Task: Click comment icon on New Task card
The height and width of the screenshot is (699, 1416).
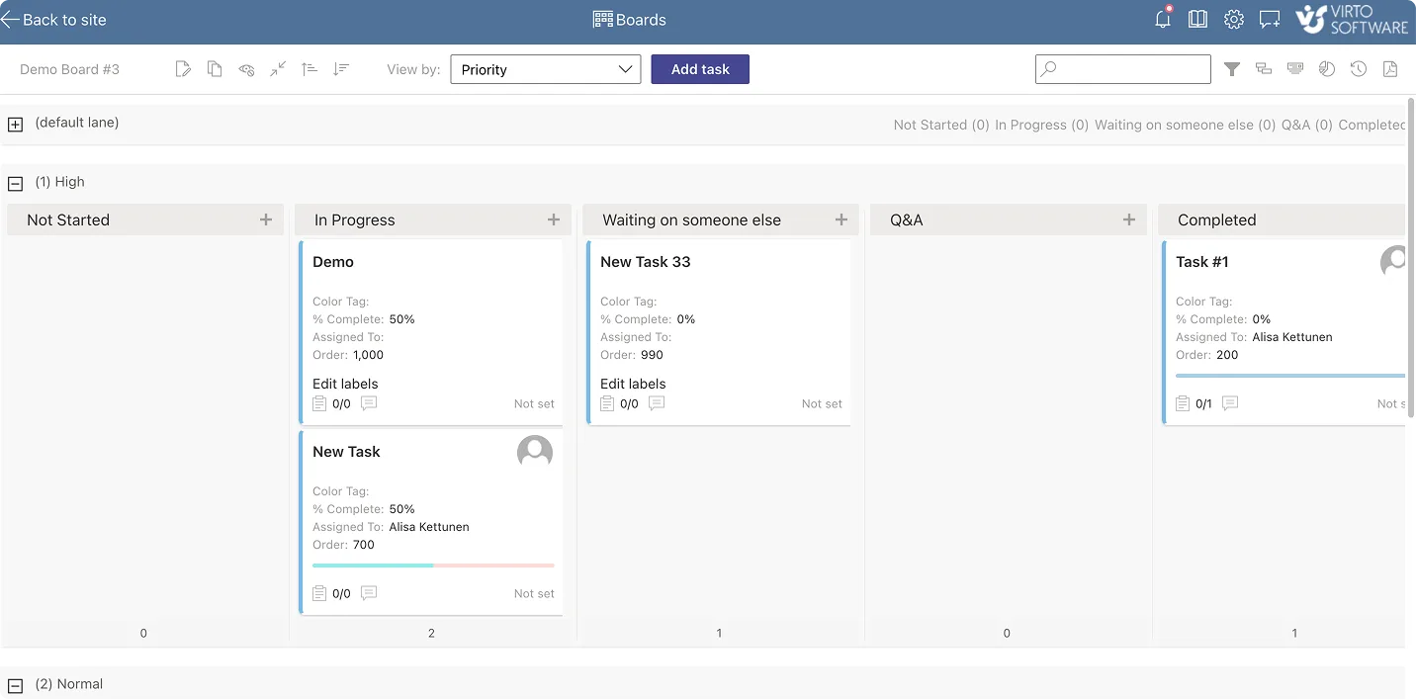Action: [369, 593]
